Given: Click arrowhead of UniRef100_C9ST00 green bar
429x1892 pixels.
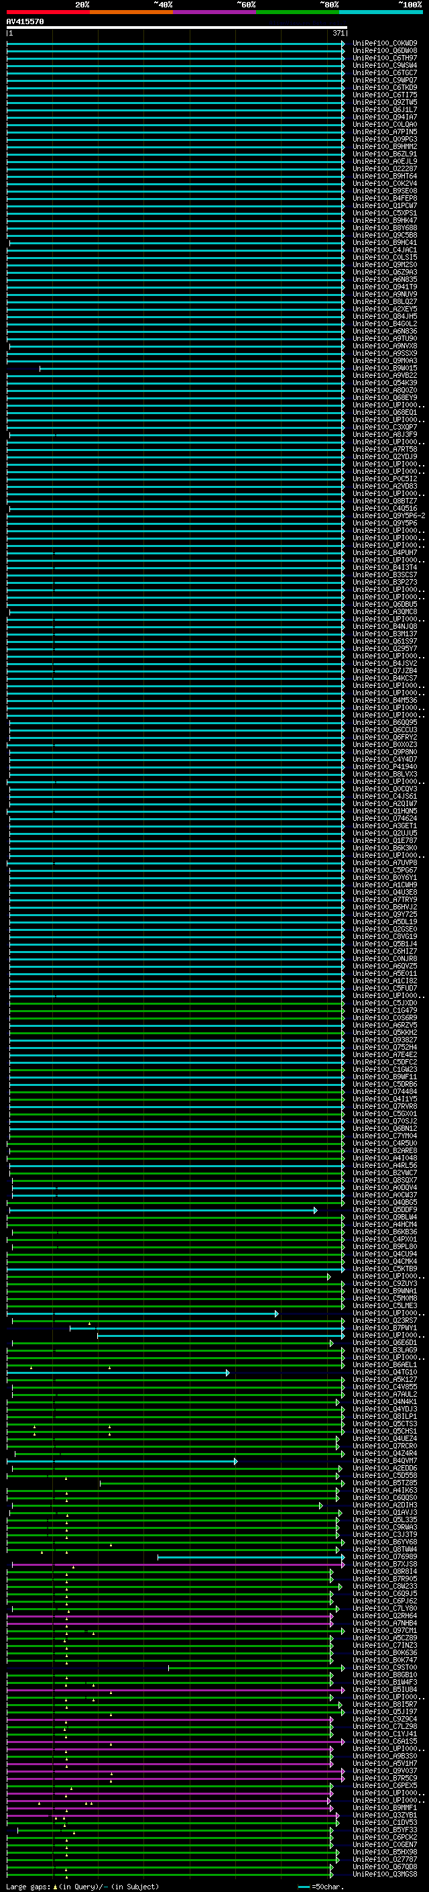Looking at the screenshot, I should [332, 1668].
